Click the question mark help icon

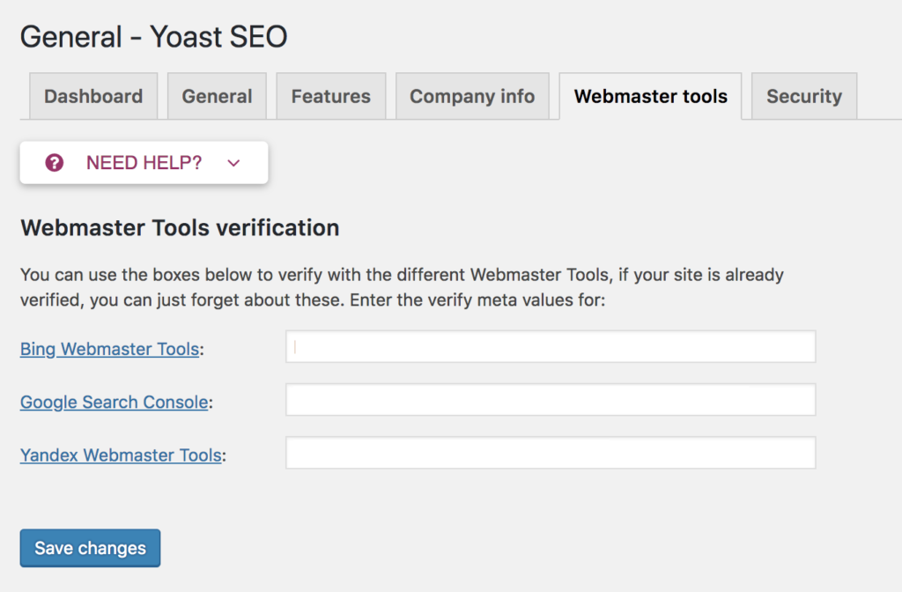pos(54,163)
